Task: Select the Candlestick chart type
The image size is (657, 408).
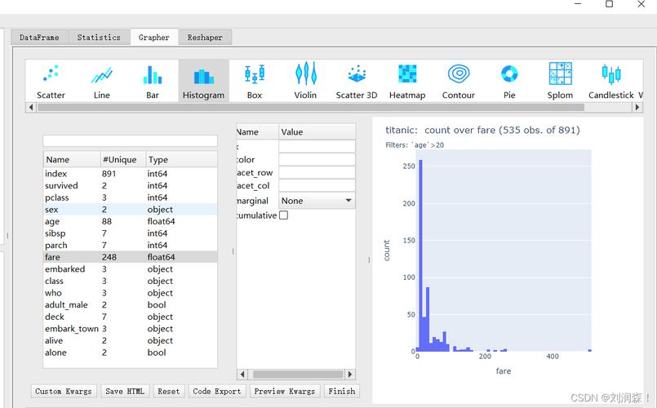Action: tap(611, 81)
